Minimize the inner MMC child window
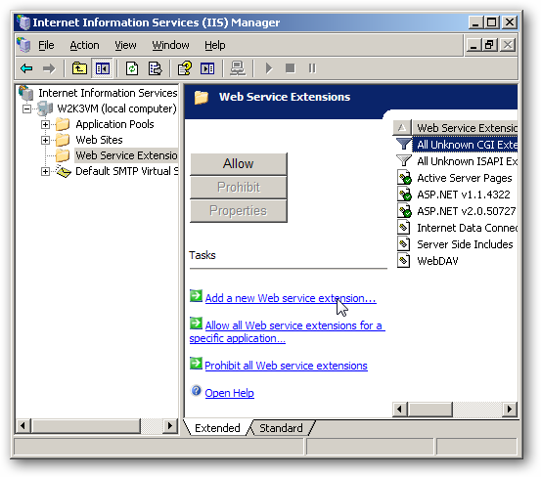 coord(473,45)
